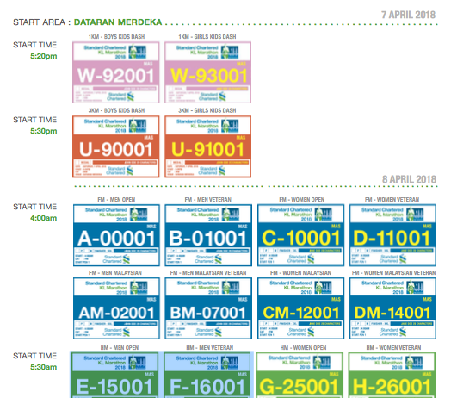The height and width of the screenshot is (398, 451).
Task: Click the 'FM - MEN VETERAN' label
Action: pyautogui.click(x=208, y=200)
